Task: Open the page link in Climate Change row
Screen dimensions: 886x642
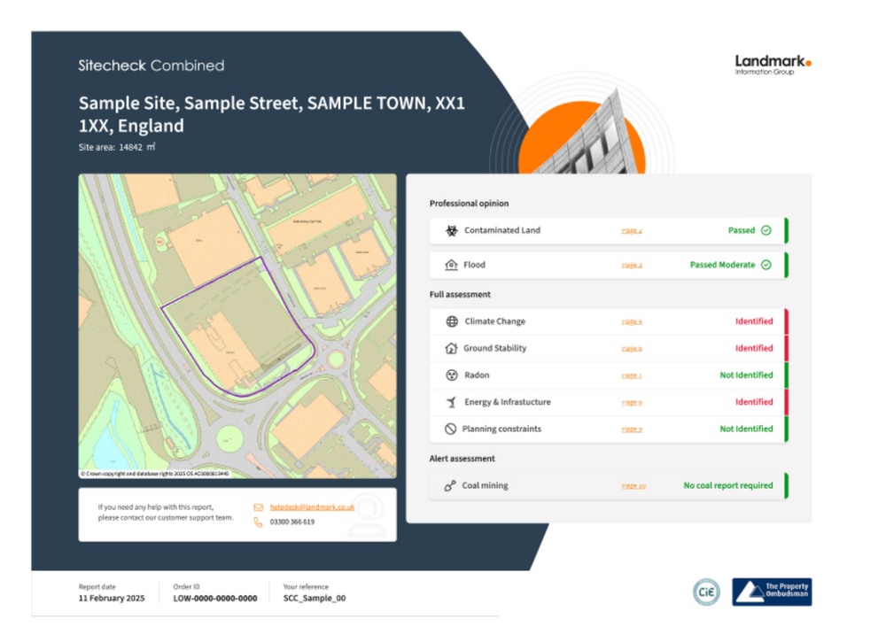Action: point(632,321)
